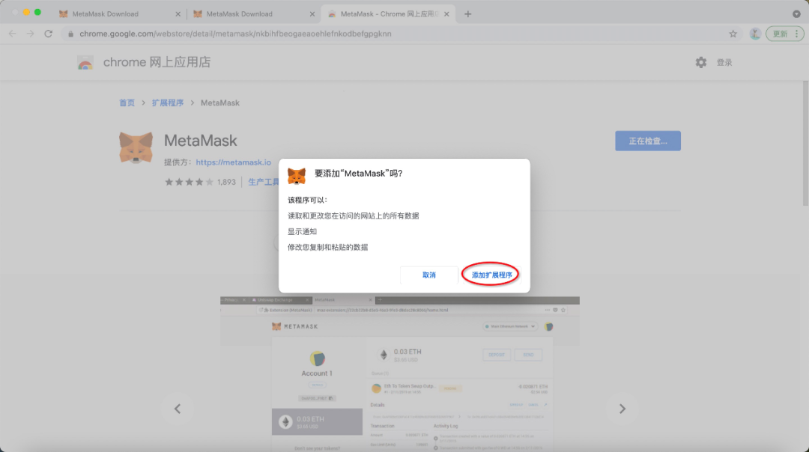The height and width of the screenshot is (452, 809).
Task: Switch to the leftmost MetaMask Download tab
Action: [x=120, y=14]
